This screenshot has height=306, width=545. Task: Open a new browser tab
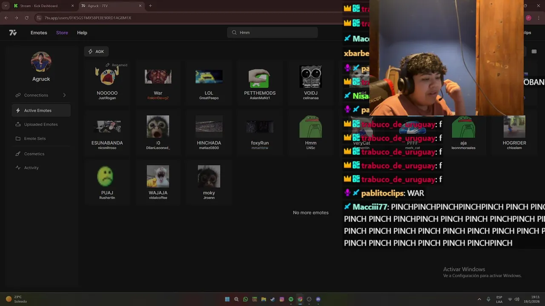(x=150, y=6)
